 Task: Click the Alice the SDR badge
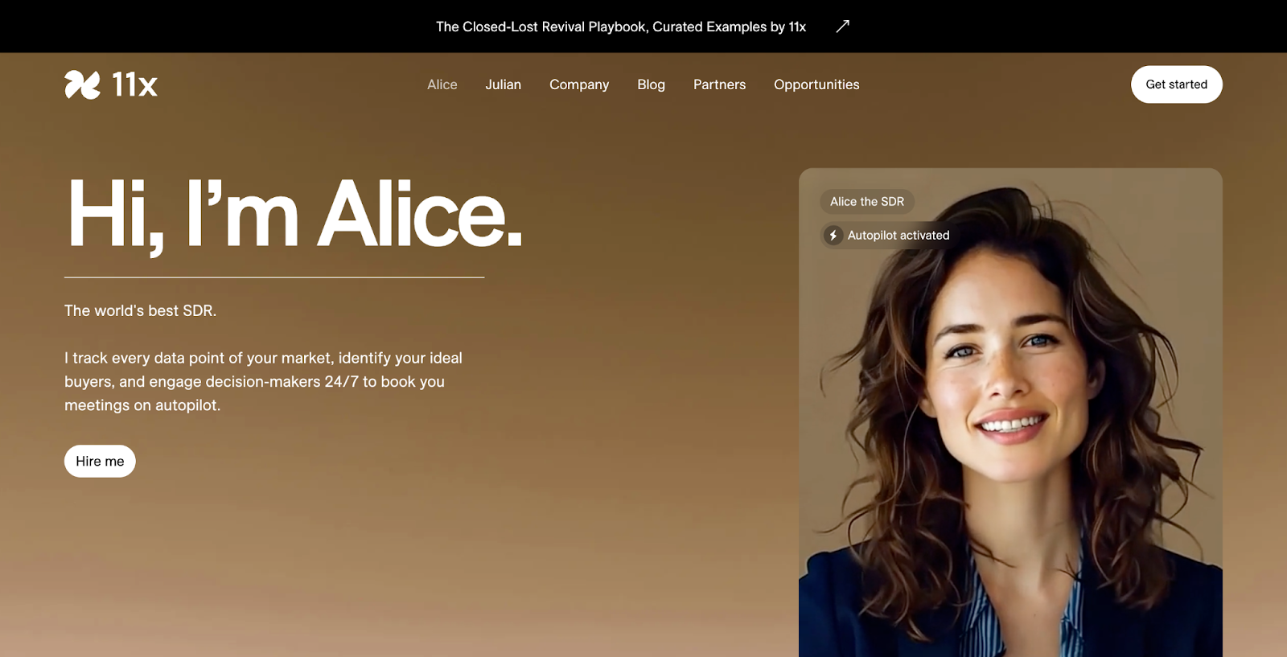(867, 202)
